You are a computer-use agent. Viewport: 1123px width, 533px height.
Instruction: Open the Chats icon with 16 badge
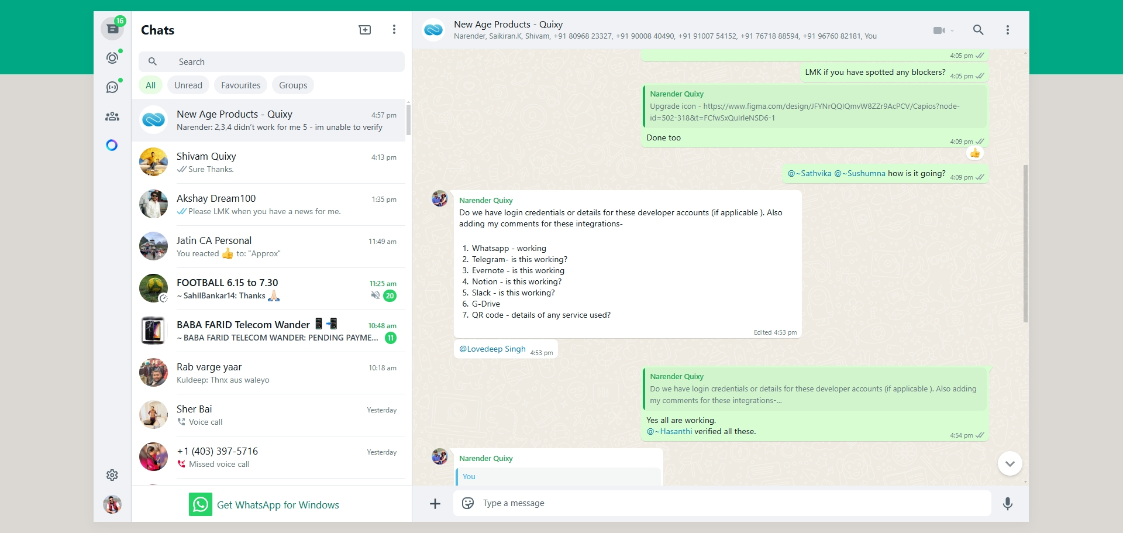pyautogui.click(x=112, y=29)
